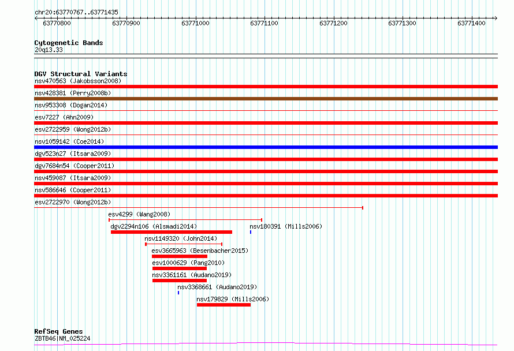Select the small blue nsv3368661 marker
Screen dimensions: 514x351
click(178, 293)
